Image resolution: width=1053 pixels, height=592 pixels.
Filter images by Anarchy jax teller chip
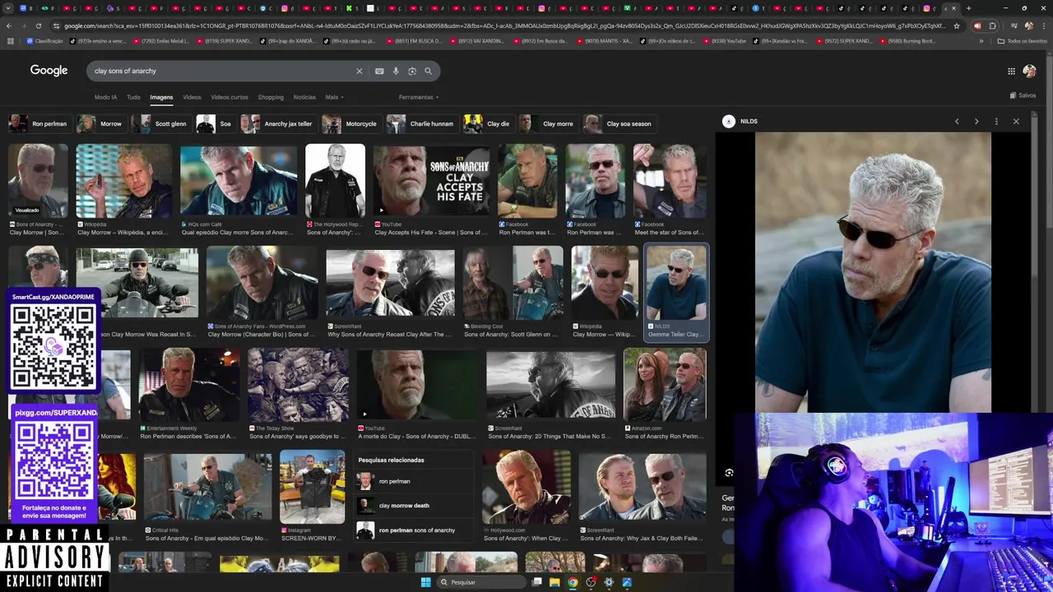click(278, 123)
